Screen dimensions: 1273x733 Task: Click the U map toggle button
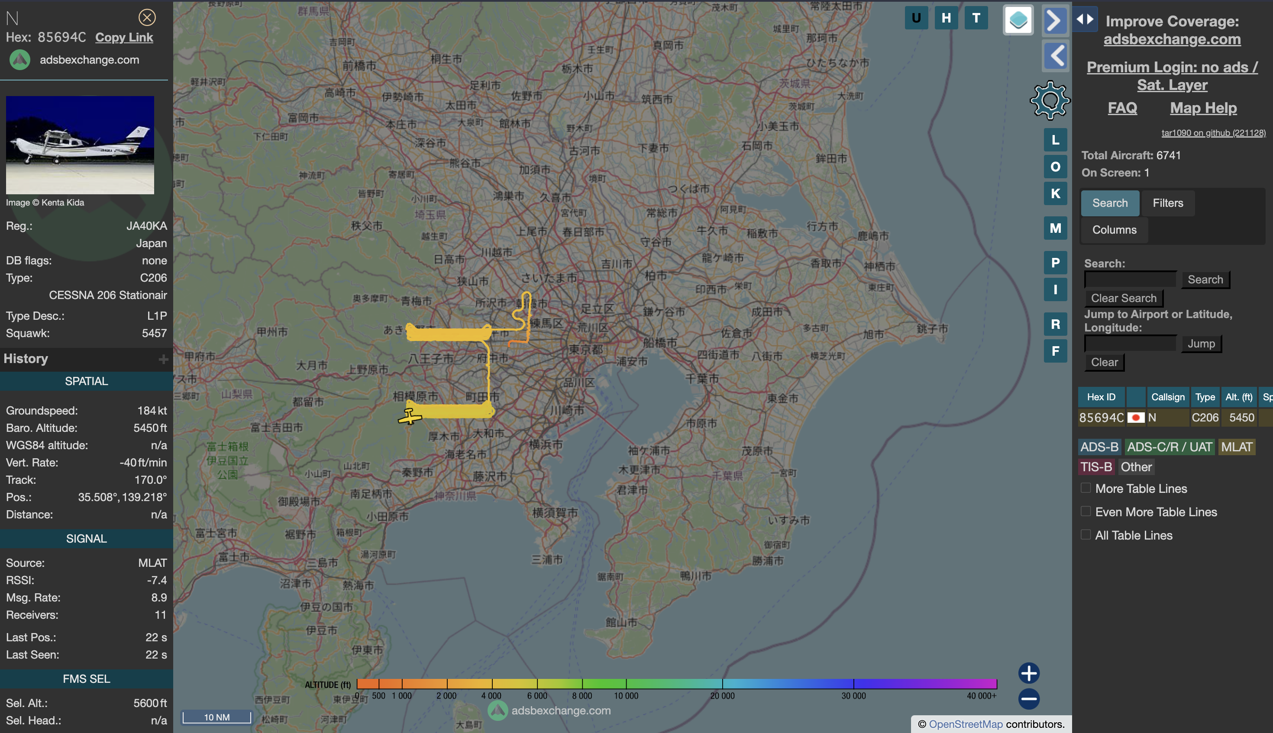pos(916,18)
